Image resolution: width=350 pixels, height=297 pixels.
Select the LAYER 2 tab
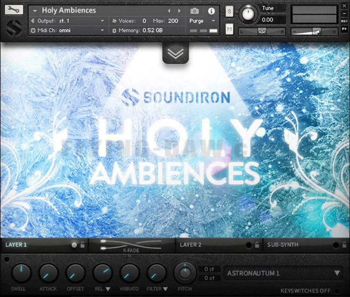190,245
